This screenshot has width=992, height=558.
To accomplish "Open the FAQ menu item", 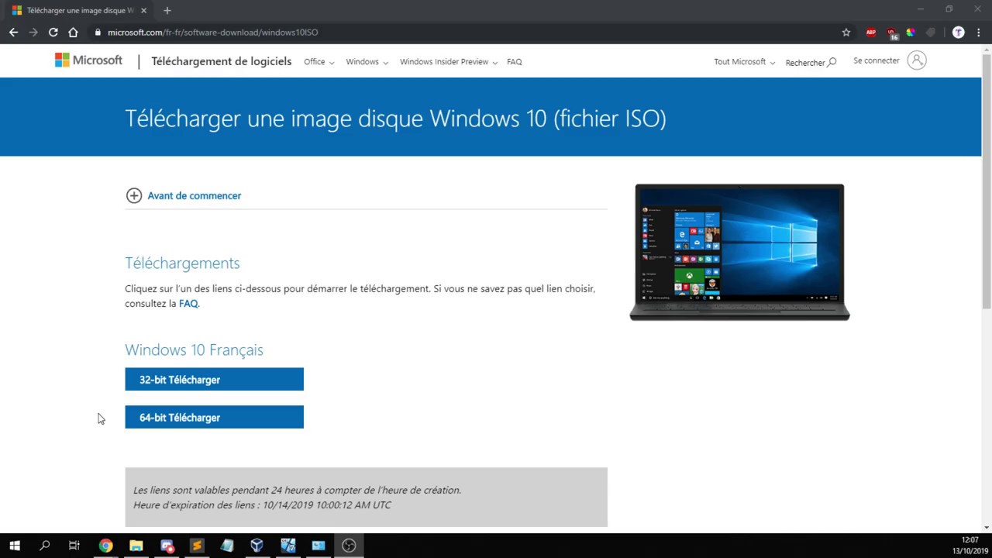I will point(514,62).
